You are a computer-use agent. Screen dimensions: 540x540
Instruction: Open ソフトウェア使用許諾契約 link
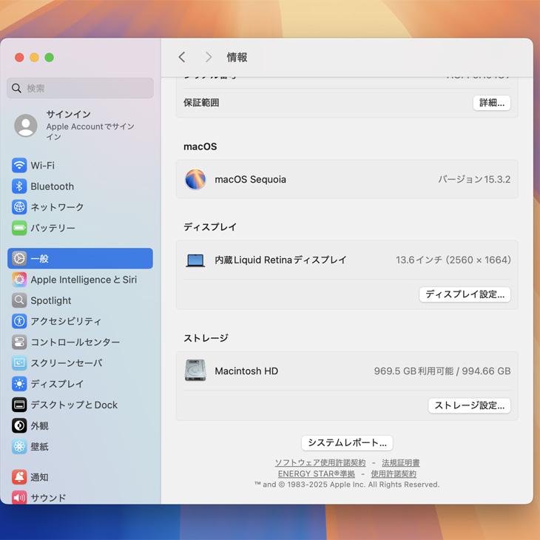point(320,463)
